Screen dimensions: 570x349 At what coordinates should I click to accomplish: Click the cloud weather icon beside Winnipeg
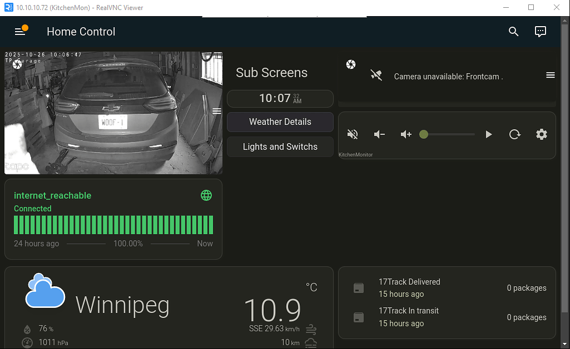(45, 291)
